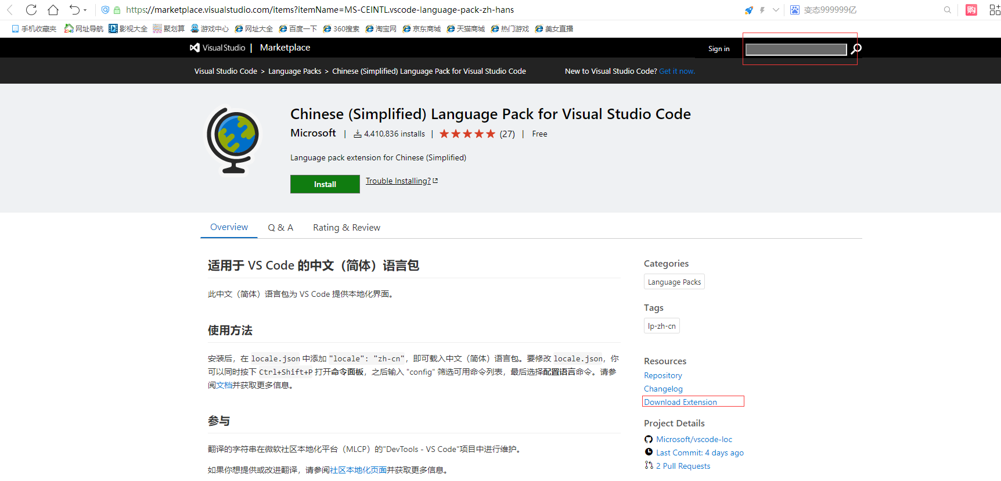1001x481 pixels.
Task: Switch to the Rating & Review tab
Action: point(347,228)
